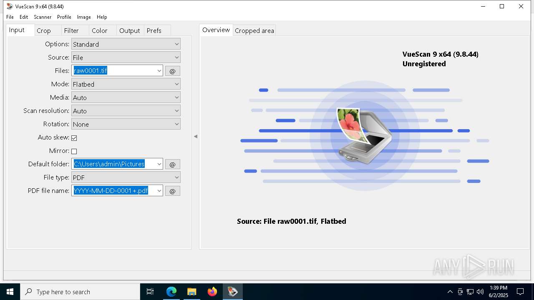Expand the PDF file name combo arrow
Screen dimensions: 534x300
[159, 191]
